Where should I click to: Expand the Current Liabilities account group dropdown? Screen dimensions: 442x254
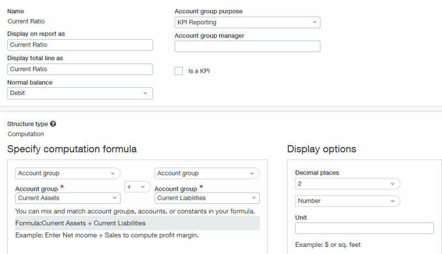point(207,198)
